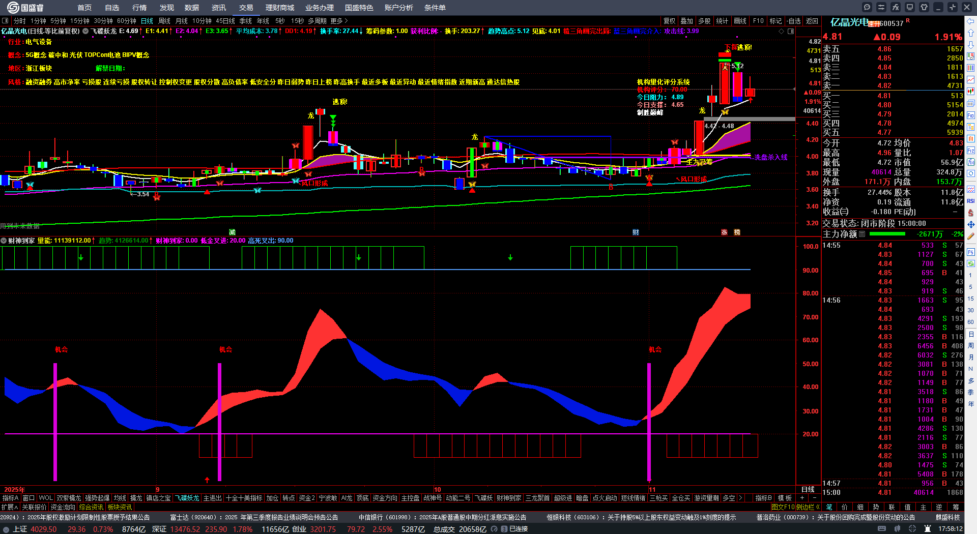977x534 pixels.
Task: Click the Guosheng logo icon
Action: pyautogui.click(x=13, y=7)
